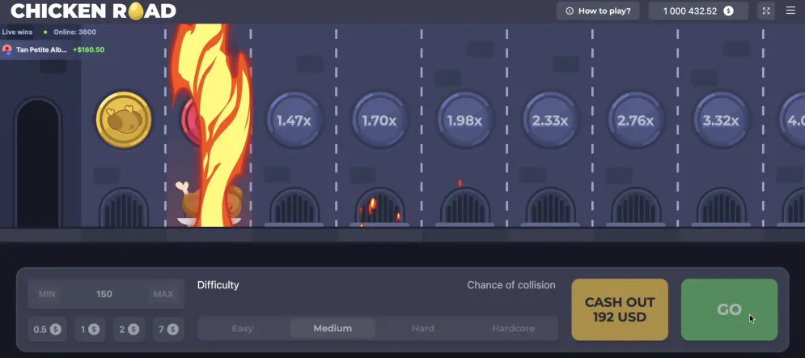This screenshot has height=358, width=805.
Task: Click the sewer grate under 2.33x
Action: pyautogui.click(x=550, y=207)
